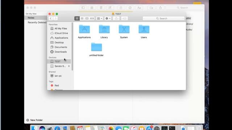Open Desktop in Finder sidebar

[59, 43]
